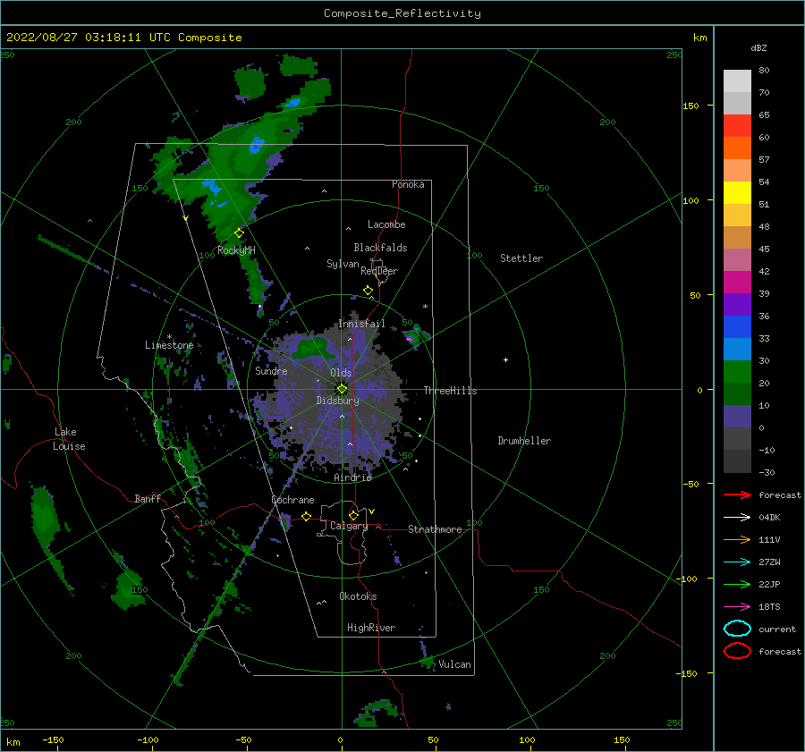This screenshot has height=752, width=805.
Task: Select the orange 57-60 dBZ color swatch
Action: [x=737, y=148]
